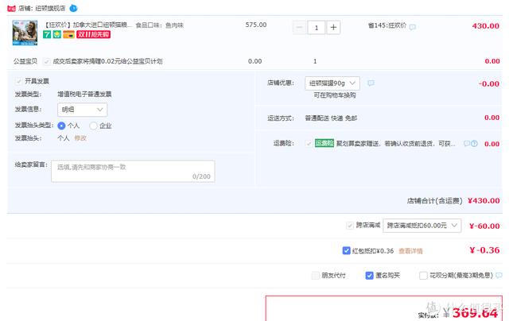The image size is (509, 321).
Task: Click the ¥-60.00 discount amount
Action: pos(484,226)
